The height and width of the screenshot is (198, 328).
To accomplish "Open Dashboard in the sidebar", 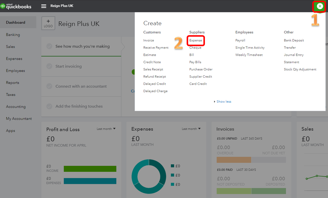I will (x=15, y=22).
